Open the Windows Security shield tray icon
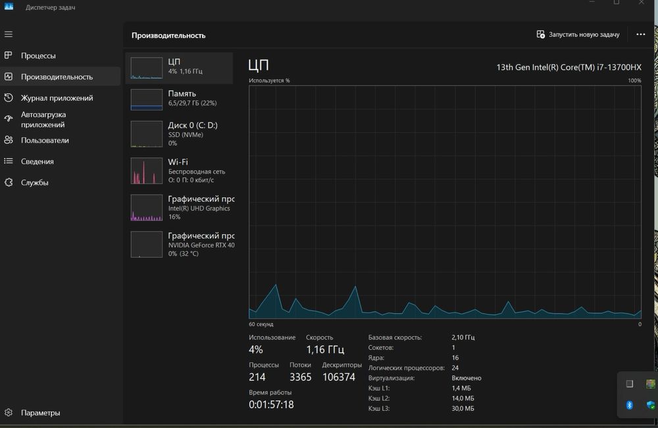This screenshot has height=428, width=658. [651, 405]
